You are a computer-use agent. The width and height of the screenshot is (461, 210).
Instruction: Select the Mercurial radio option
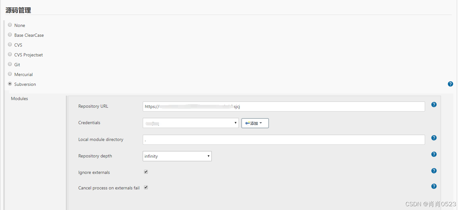point(10,74)
